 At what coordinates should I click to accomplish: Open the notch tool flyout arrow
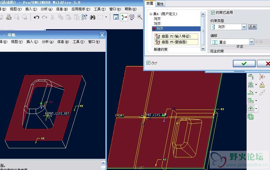(x=256, y=100)
